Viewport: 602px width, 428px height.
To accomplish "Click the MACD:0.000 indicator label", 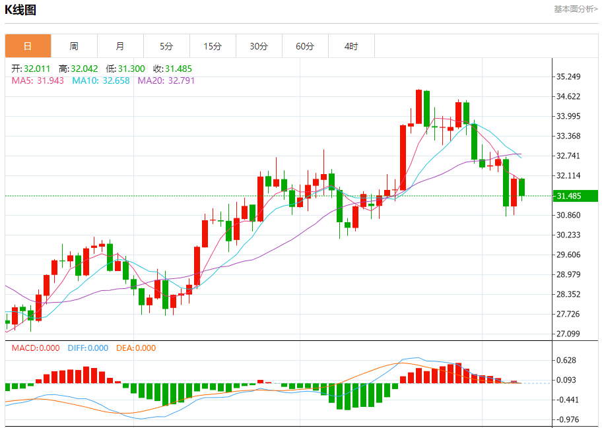I will coord(36,348).
